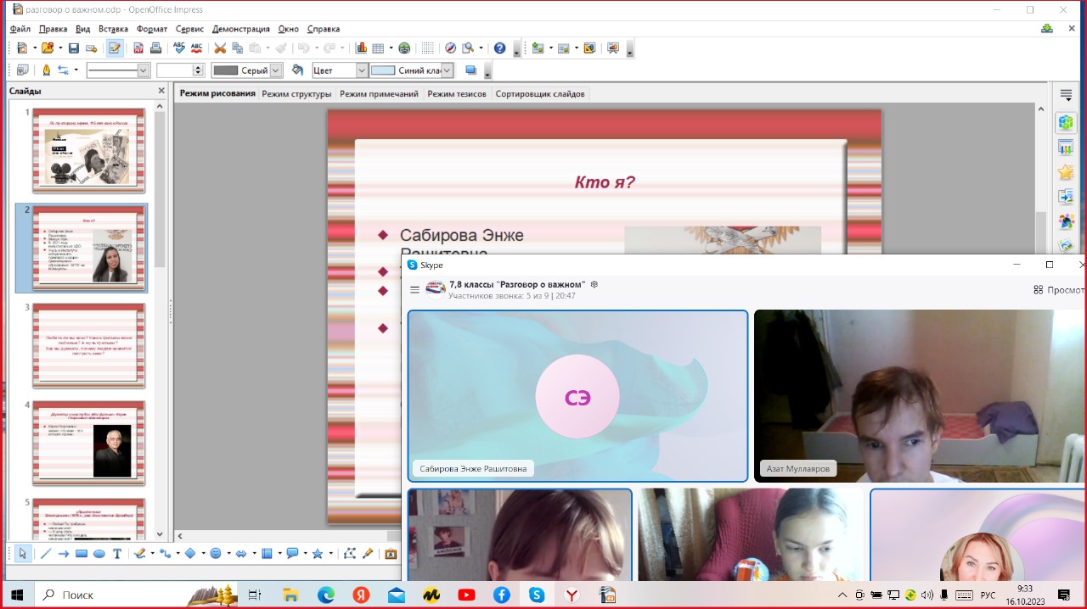Switch to Сортировщик слайдов tab
Viewport: 1087px width, 609px height.
point(540,94)
